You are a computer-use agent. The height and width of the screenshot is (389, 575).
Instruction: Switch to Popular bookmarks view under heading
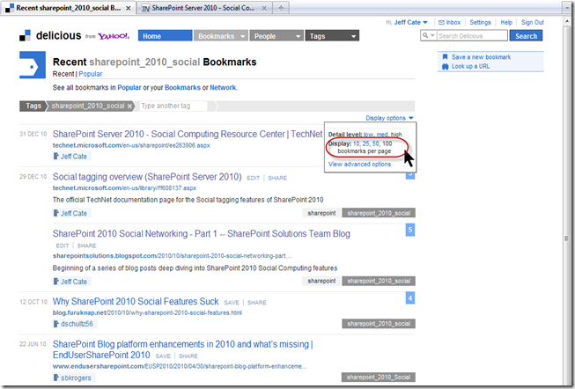coord(91,74)
